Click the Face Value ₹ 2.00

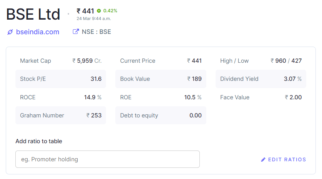[x=293, y=97]
